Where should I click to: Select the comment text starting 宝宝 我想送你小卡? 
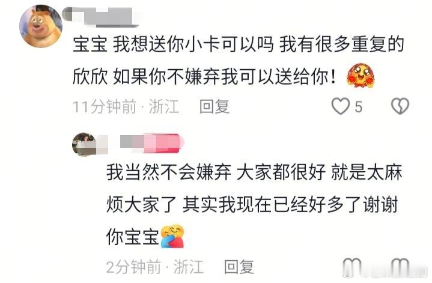[239, 60]
